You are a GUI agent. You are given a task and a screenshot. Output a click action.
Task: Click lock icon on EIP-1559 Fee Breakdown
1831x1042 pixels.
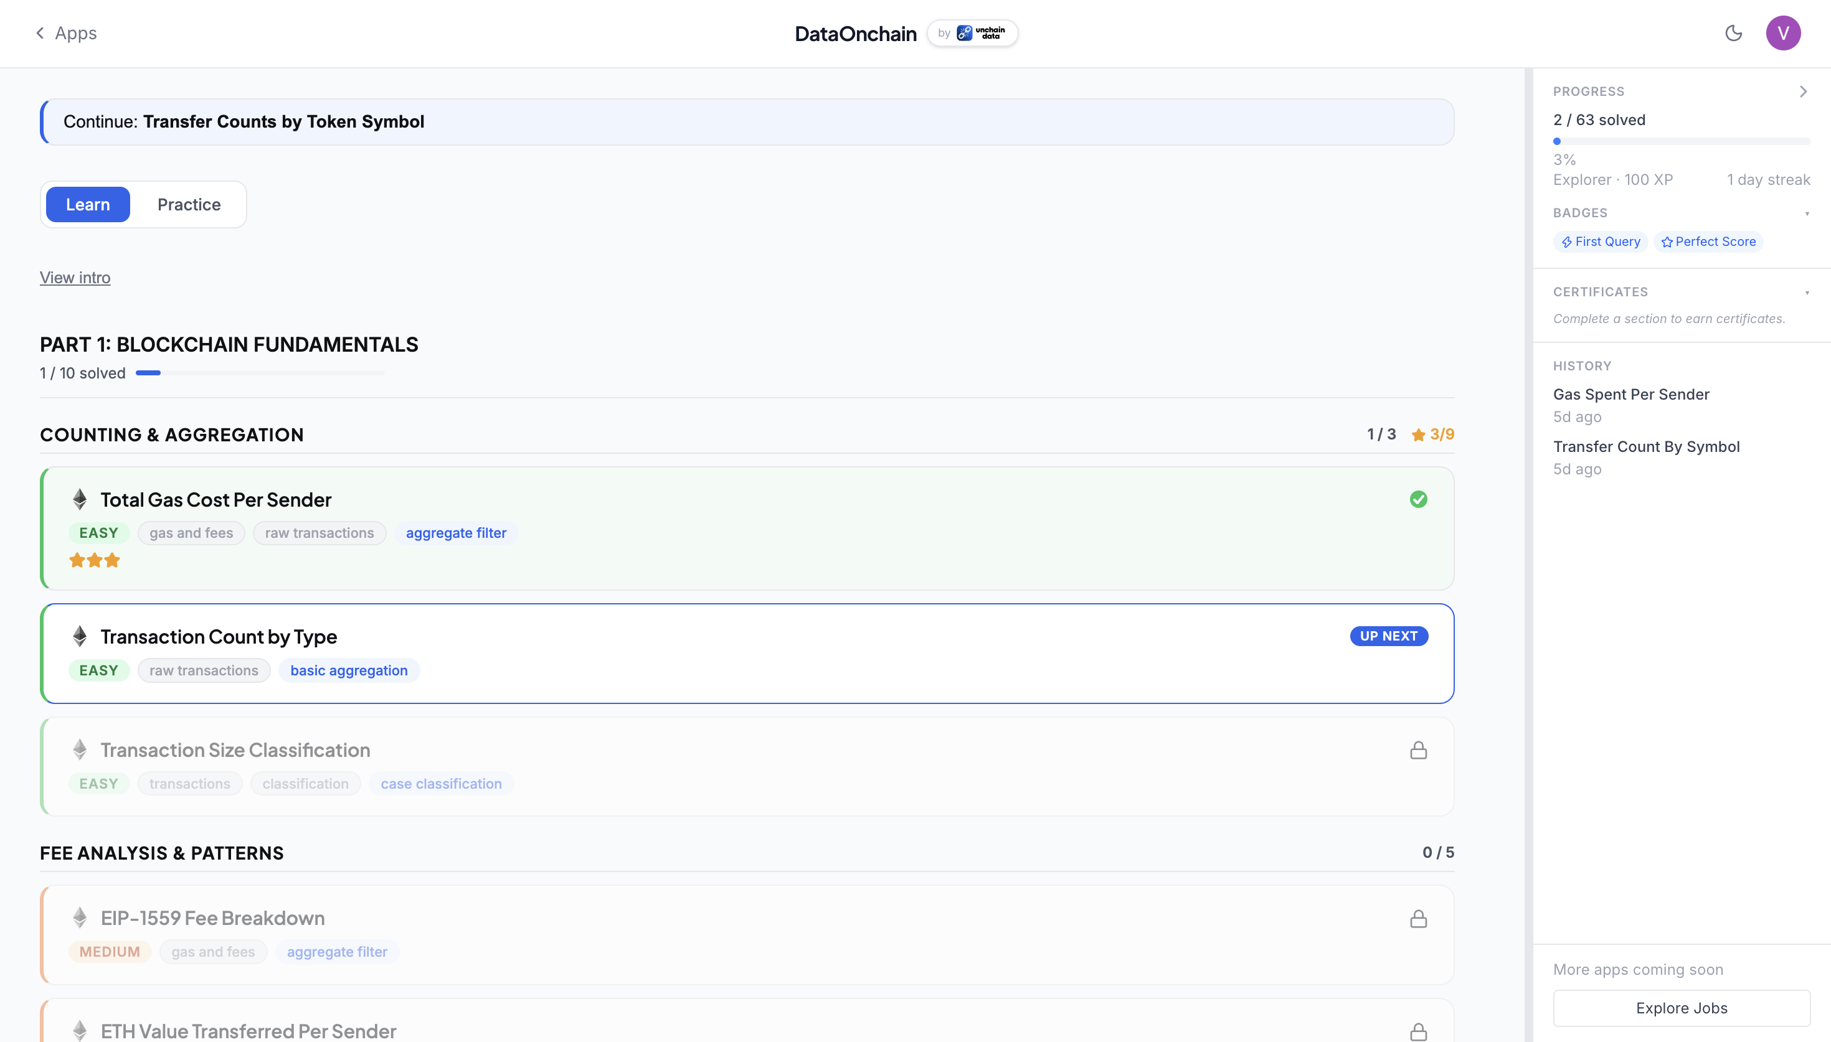[x=1418, y=918]
